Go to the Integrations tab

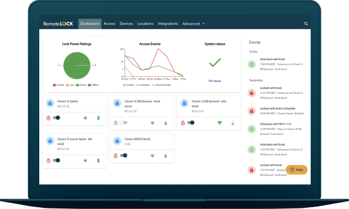(168, 24)
